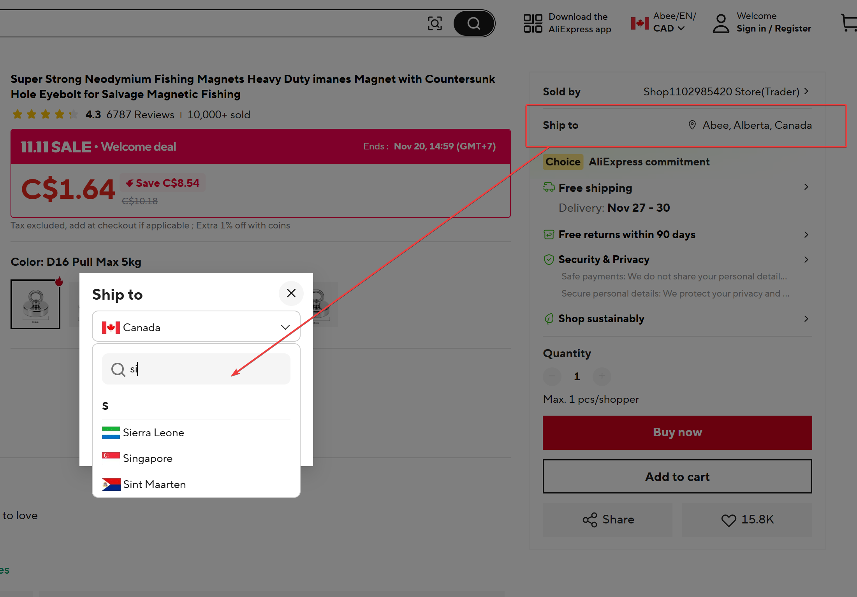
Task: Add to wishlist with heart icon
Action: [747, 520]
